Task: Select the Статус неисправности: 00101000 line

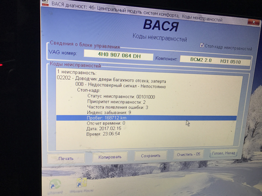Action: 121,96
